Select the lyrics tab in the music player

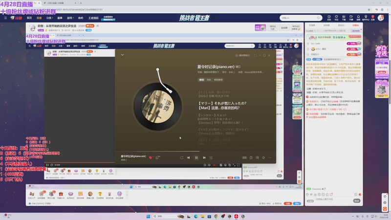click(201, 80)
